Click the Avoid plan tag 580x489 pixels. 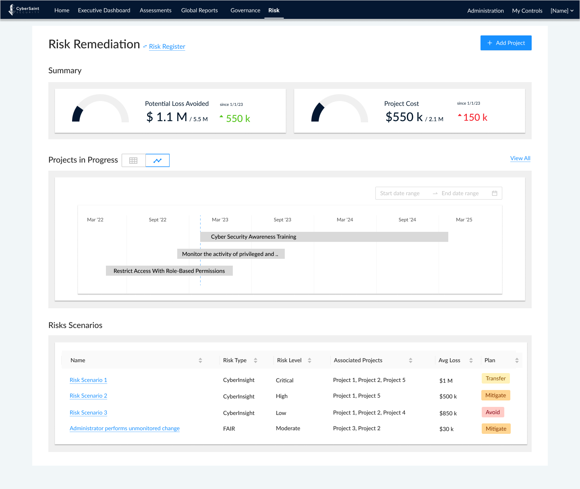493,412
